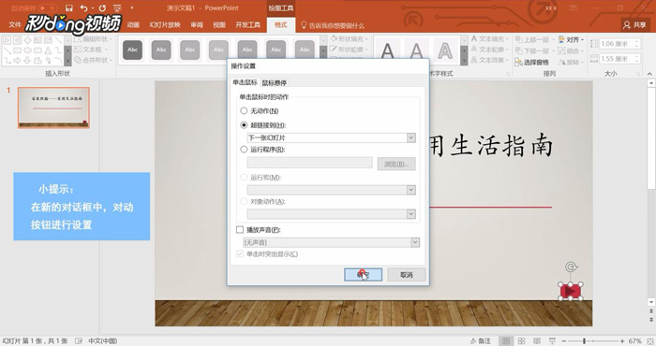Toggle the 备注 notes button in status bar
656x346 pixels.
click(x=481, y=341)
